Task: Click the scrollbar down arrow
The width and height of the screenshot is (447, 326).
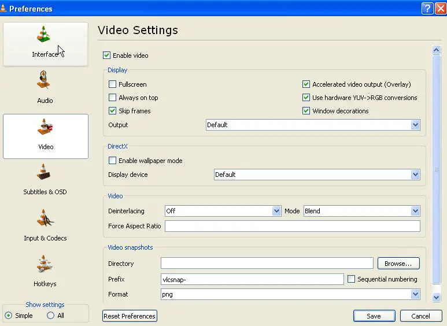Action: [436, 298]
